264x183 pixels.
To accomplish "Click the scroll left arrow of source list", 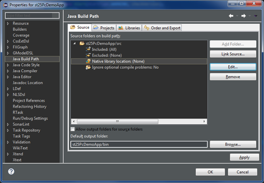I will [74, 122].
